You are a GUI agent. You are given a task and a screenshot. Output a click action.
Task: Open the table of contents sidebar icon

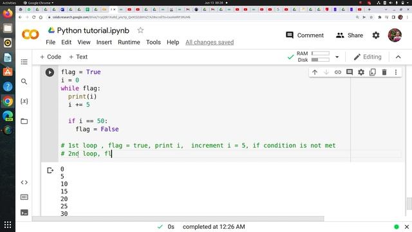point(24,62)
